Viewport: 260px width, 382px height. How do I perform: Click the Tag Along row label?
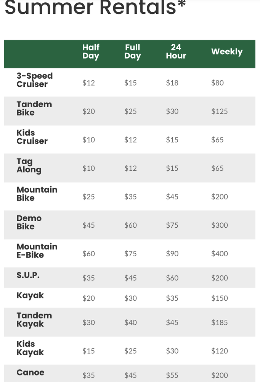(x=29, y=166)
